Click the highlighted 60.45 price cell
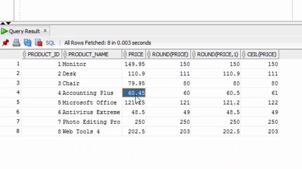 click(134, 93)
